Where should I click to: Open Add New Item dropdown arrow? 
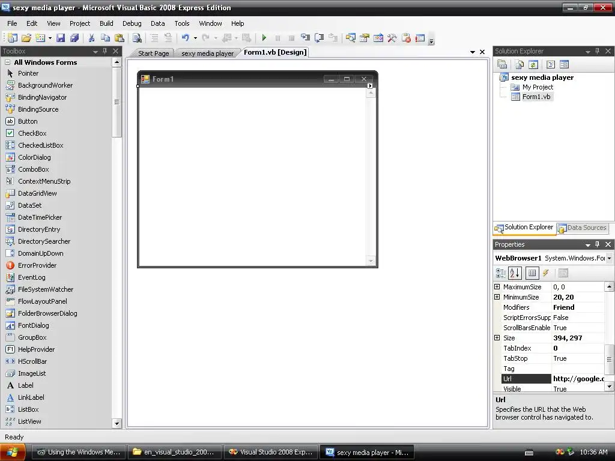click(x=50, y=38)
